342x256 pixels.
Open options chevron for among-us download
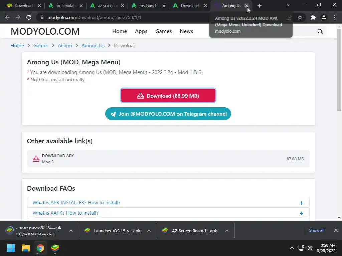[71, 231]
